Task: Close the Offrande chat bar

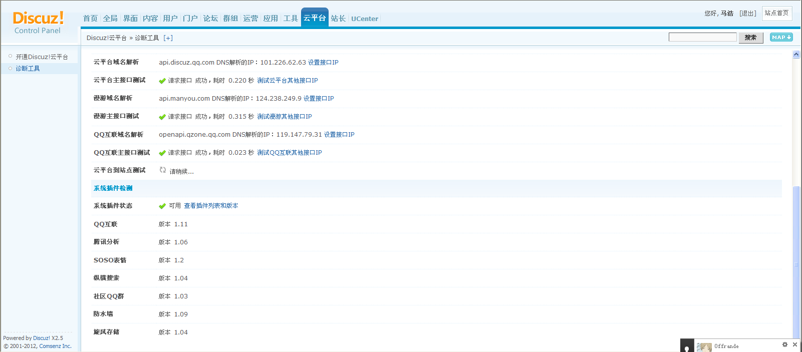Action: click(795, 344)
